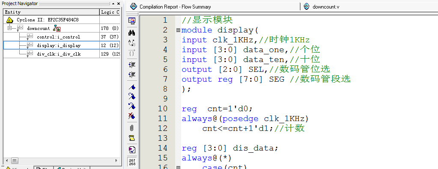
Task: Click the '//显示模块' comment on line 1
Action: point(207,20)
